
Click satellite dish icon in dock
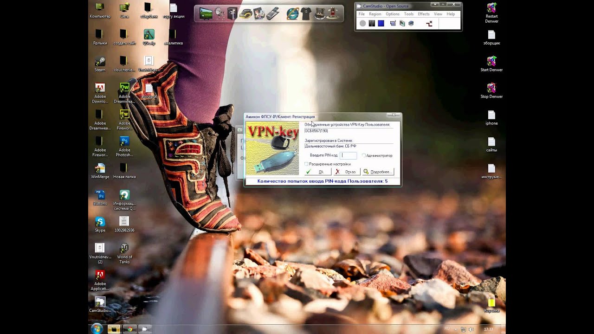point(220,13)
